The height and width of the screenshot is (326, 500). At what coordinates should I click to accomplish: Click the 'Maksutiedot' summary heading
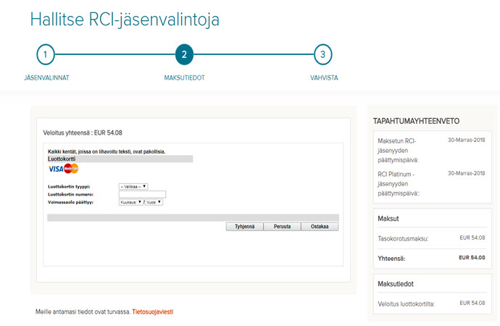click(396, 284)
